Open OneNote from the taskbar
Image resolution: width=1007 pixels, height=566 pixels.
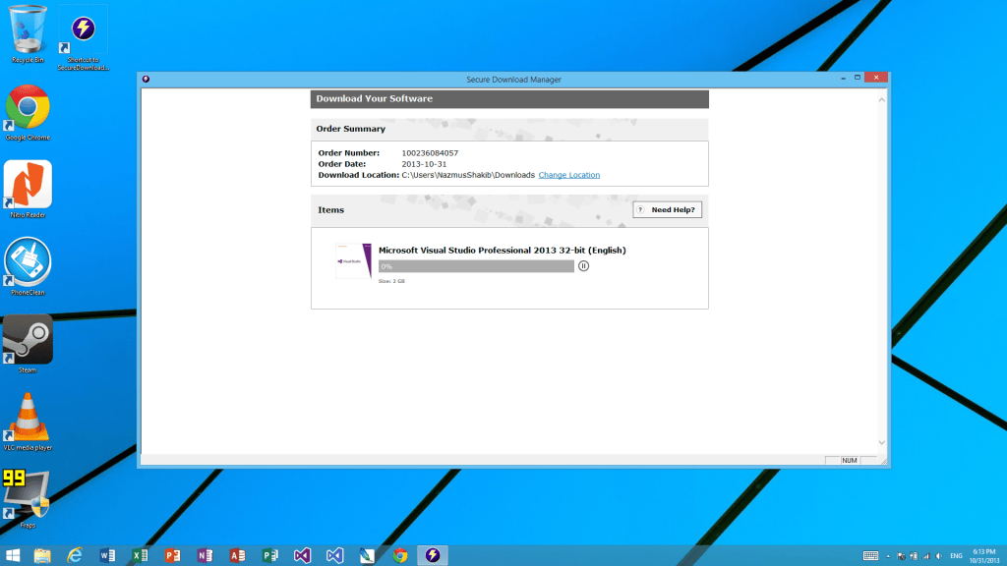(205, 555)
